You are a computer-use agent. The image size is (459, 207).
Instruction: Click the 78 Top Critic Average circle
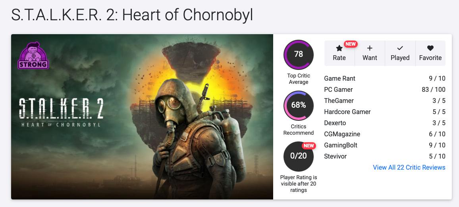[x=299, y=54]
